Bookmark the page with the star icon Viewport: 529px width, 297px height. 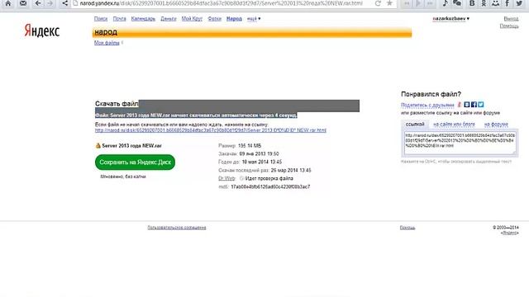point(389,3)
